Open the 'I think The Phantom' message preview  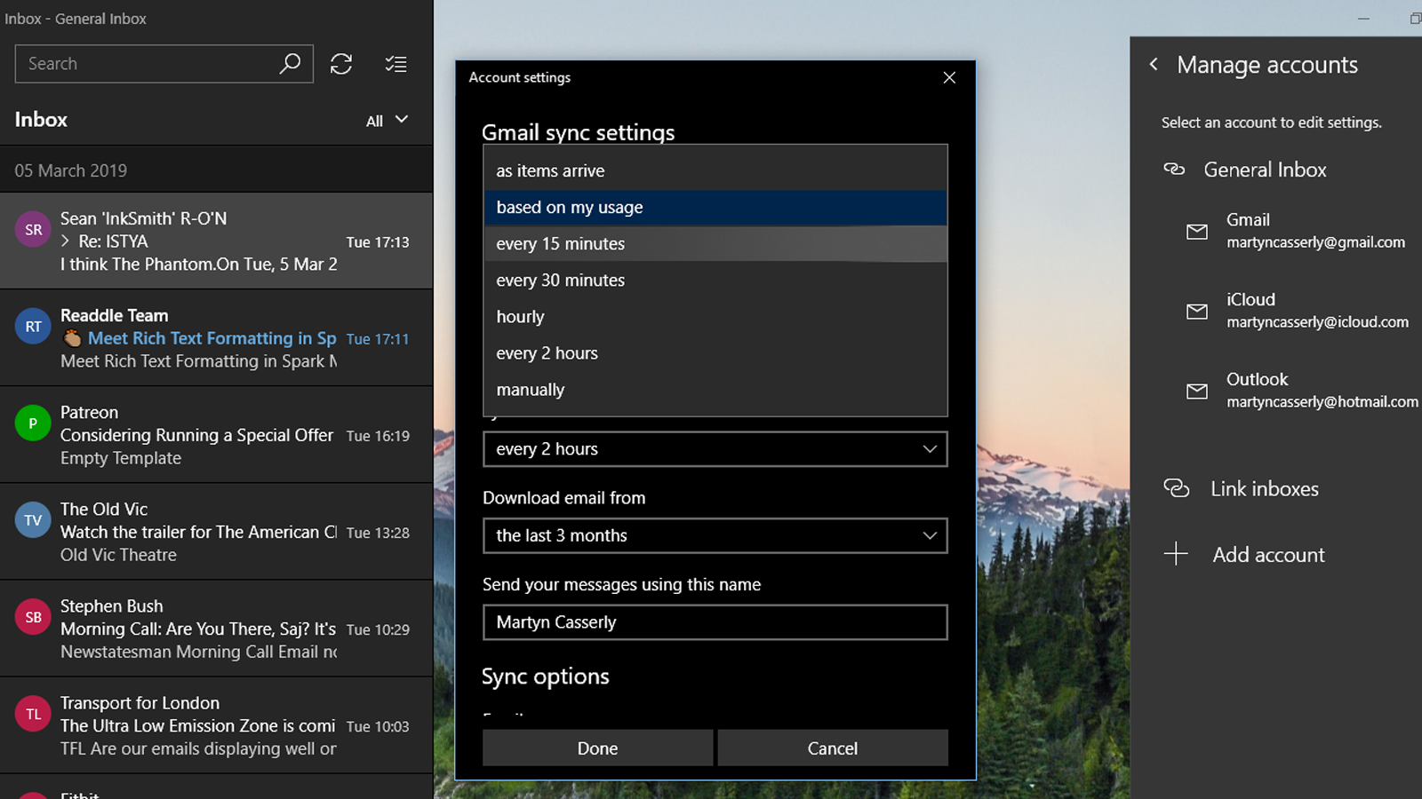point(199,265)
